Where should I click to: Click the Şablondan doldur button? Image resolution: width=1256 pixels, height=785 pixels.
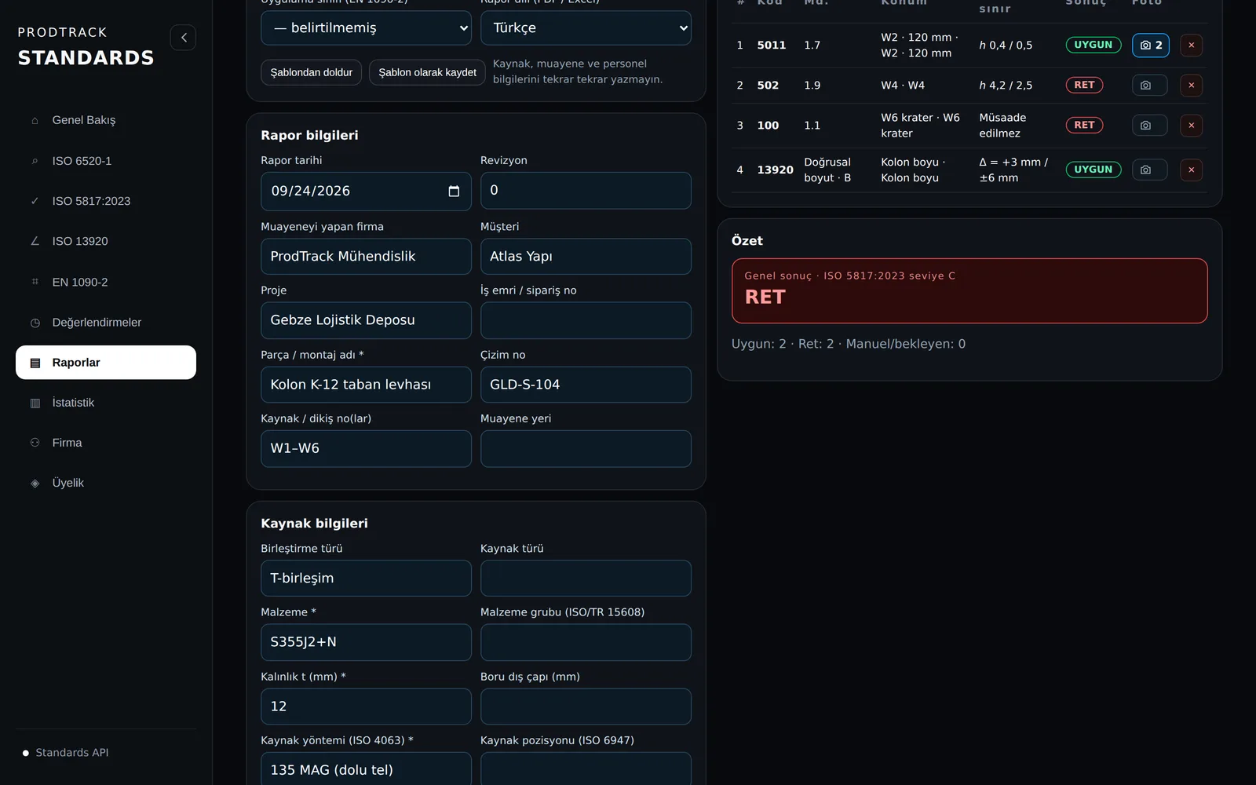tap(311, 72)
